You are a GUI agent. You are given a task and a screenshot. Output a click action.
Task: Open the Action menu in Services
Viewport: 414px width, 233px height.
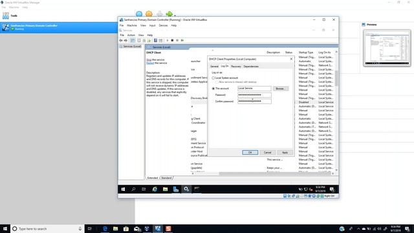click(131, 35)
